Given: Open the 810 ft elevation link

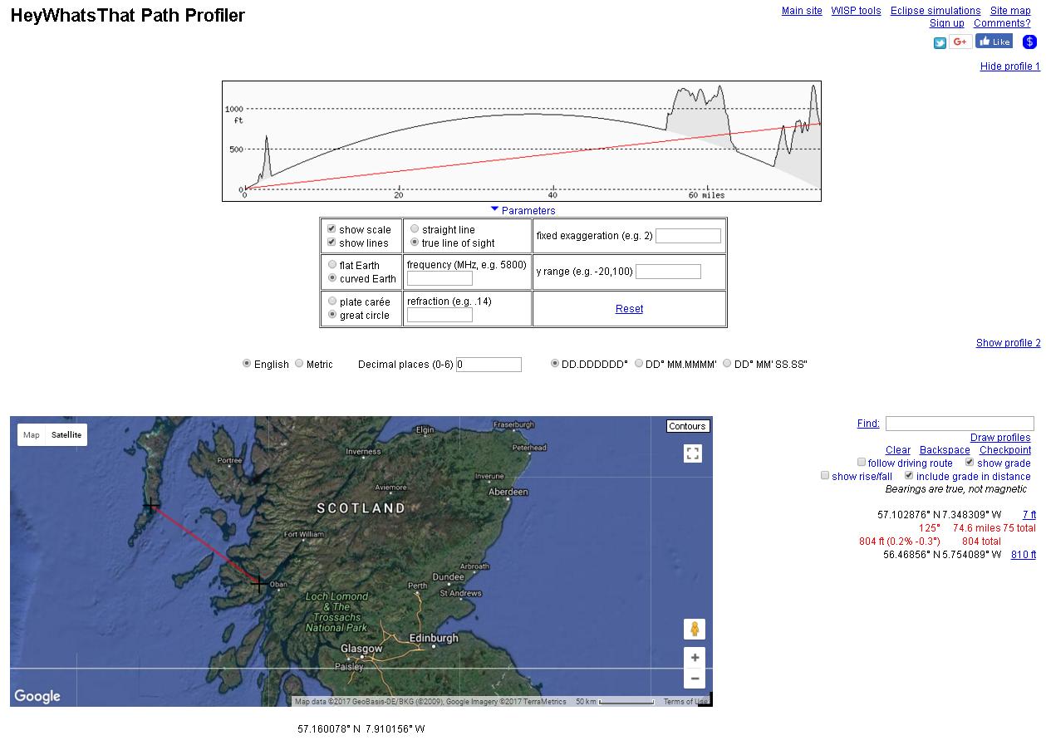Looking at the screenshot, I should tap(1024, 555).
